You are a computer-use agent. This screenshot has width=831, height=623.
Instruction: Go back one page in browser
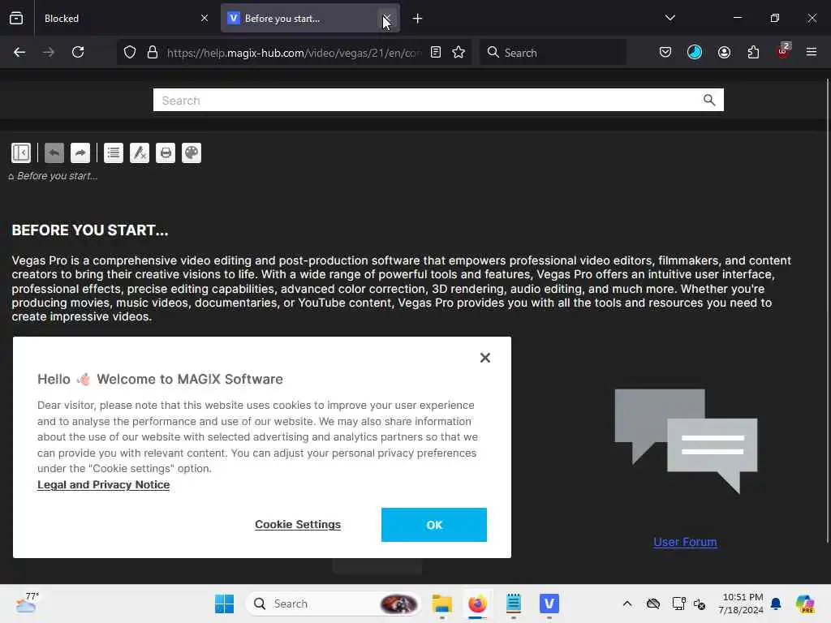click(x=19, y=52)
